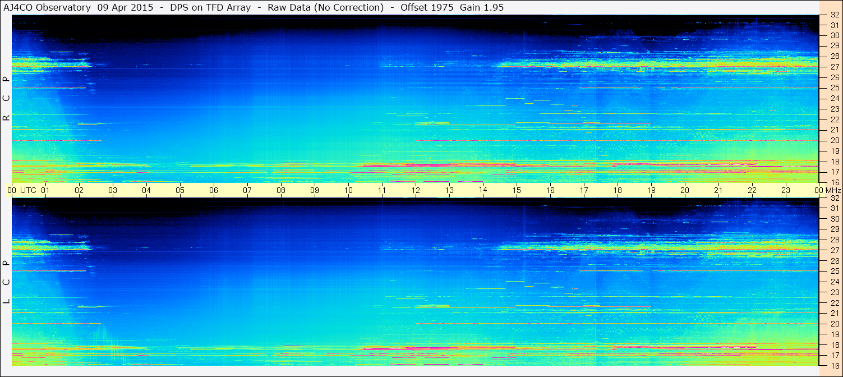The height and width of the screenshot is (377, 843).
Task: Click the 21 hour marker on the UTC axis
Action: tap(718, 190)
